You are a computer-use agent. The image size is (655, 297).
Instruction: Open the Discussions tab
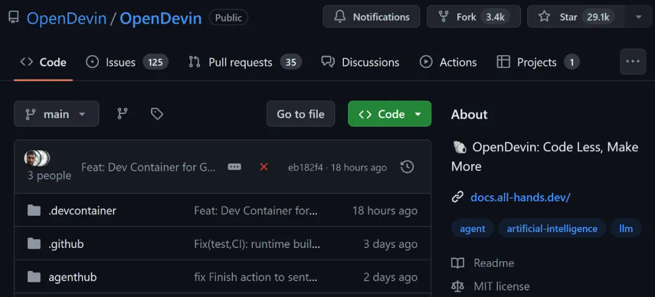coord(360,62)
